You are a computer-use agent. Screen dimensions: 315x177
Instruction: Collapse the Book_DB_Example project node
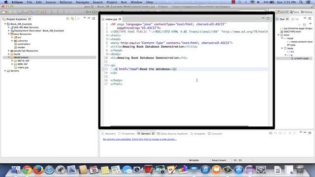tap(5, 24)
